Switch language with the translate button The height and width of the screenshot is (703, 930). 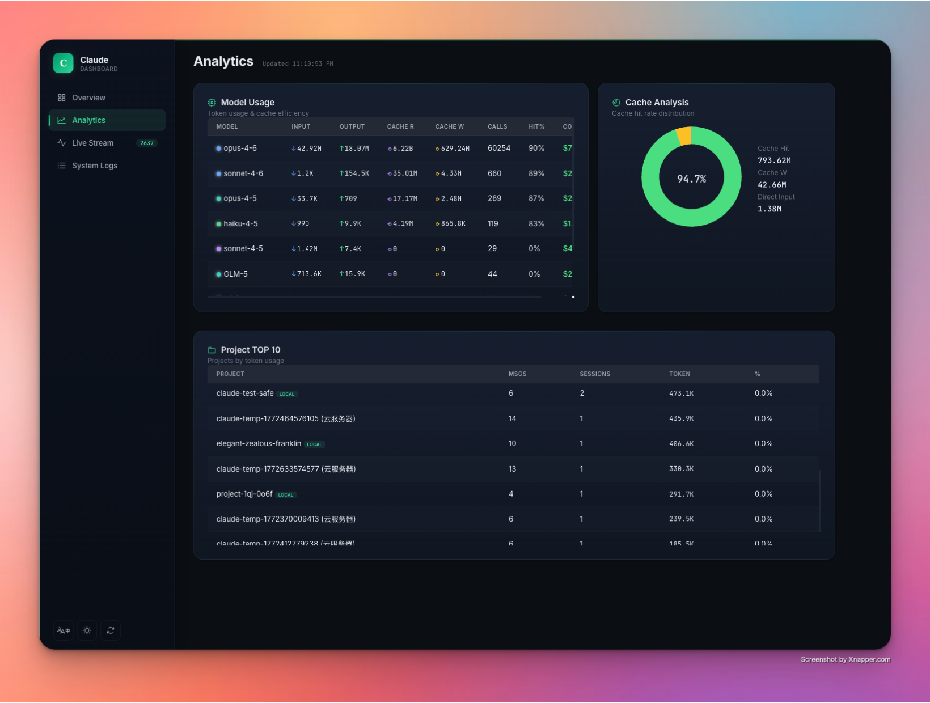tap(64, 630)
